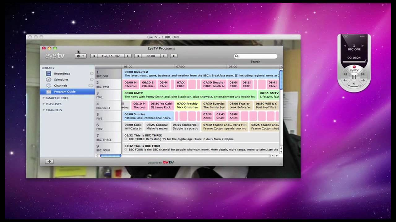Select channel 7 BBC THREE row header
396x222 pixels.
click(x=108, y=138)
